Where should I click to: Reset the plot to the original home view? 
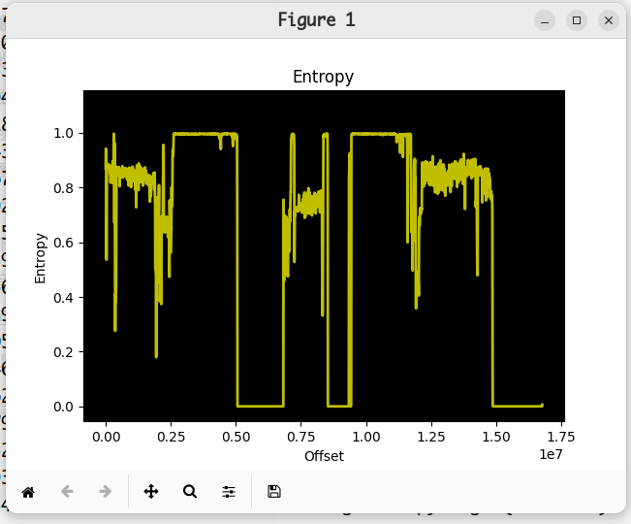pyautogui.click(x=28, y=492)
